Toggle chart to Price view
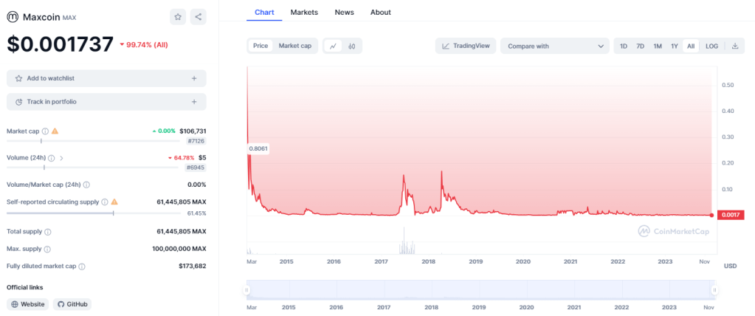The image size is (755, 316). tap(261, 46)
